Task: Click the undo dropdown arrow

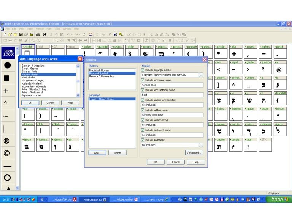Action: point(72,34)
